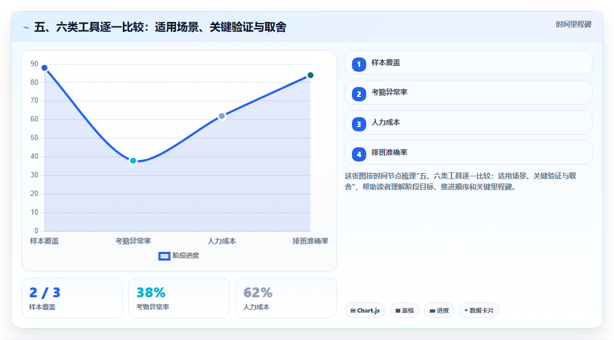The height and width of the screenshot is (340, 614).
Task: Select timeline step 2 考勤异常率
Action: point(468,93)
